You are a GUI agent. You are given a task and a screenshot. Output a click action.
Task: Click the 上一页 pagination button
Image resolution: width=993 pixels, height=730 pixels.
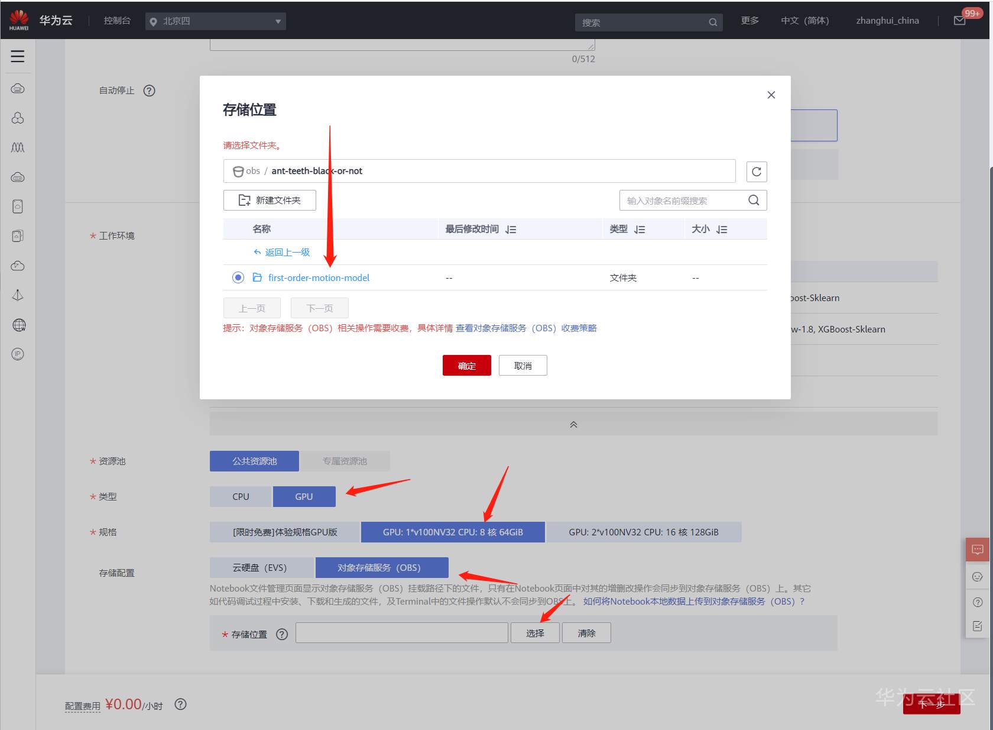[252, 308]
